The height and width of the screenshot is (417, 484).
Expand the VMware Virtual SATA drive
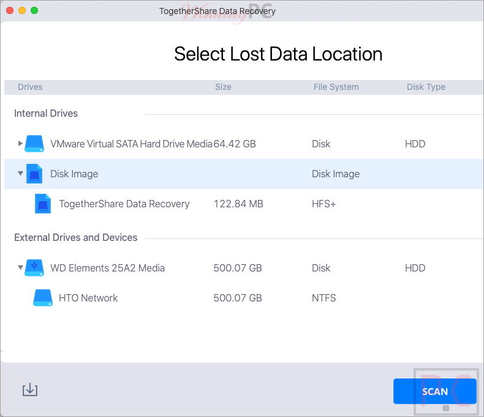tap(20, 143)
